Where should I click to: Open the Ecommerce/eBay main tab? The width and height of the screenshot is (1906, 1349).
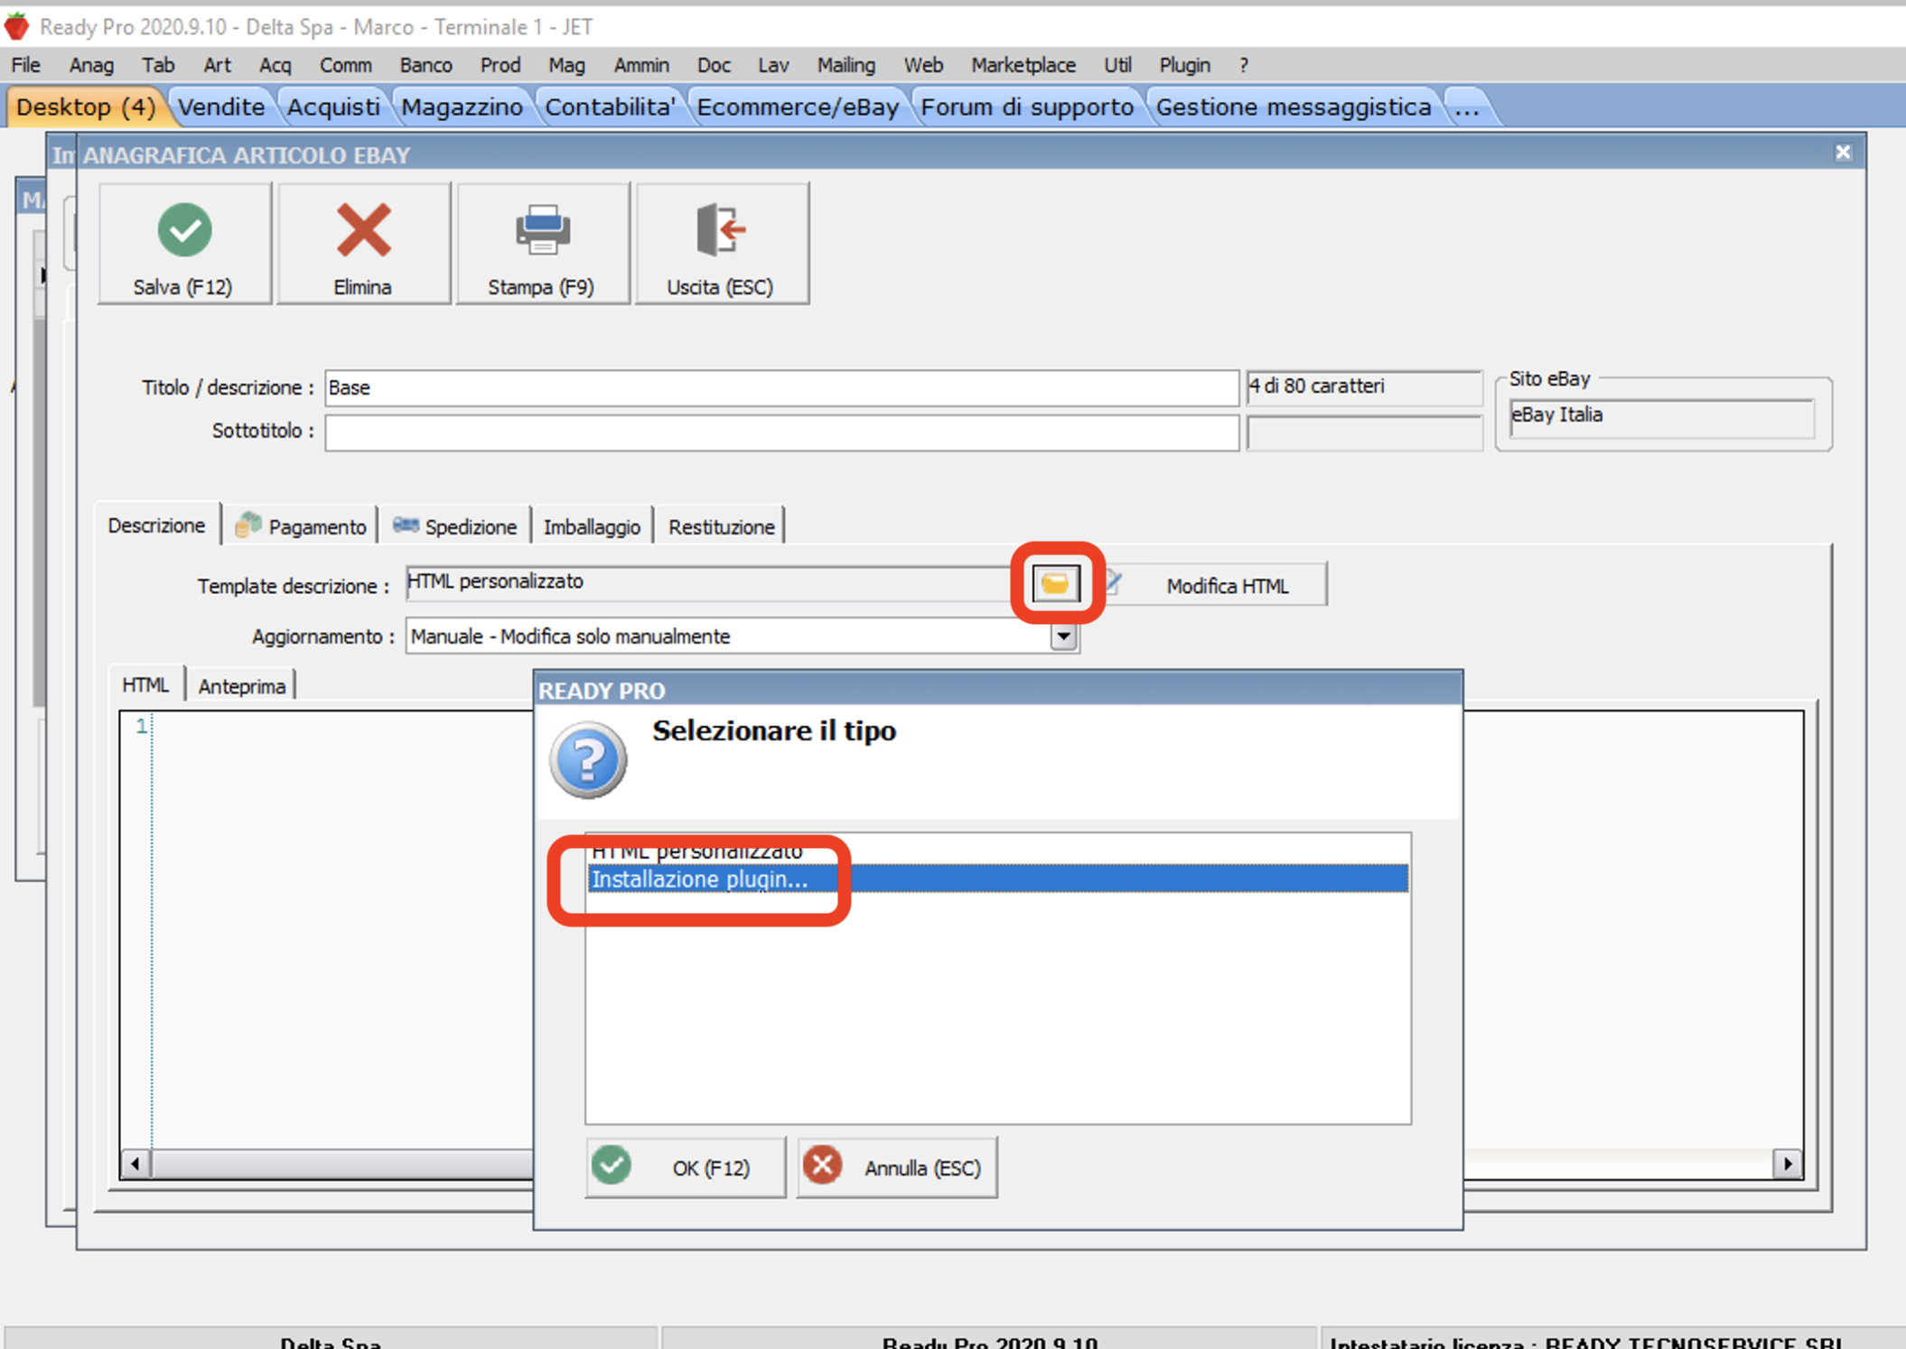click(798, 107)
